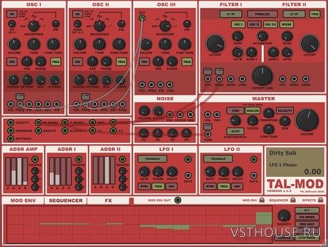Toggle the LFO II UNI button
Image resolution: width=328 pixels, height=247 pixels.
click(237, 186)
